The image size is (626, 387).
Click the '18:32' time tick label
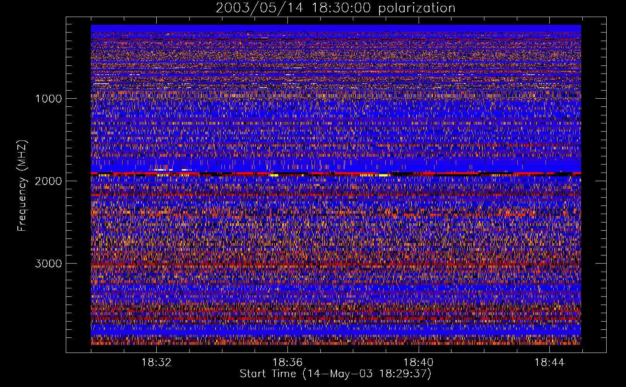coord(156,363)
